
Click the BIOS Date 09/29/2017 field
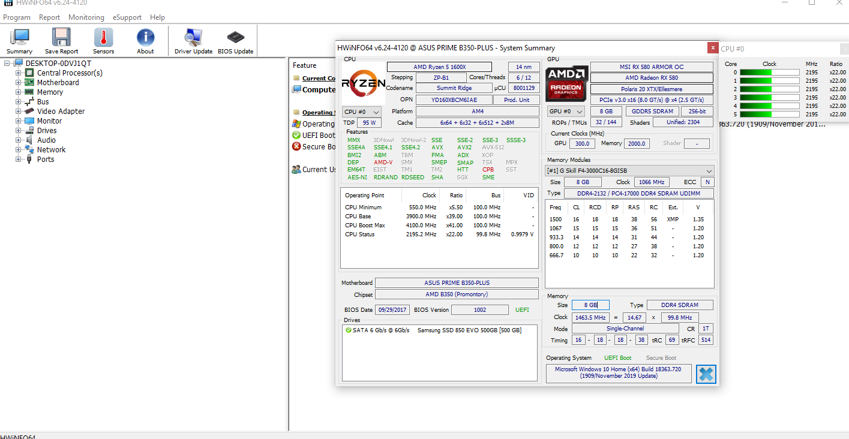pyautogui.click(x=392, y=310)
